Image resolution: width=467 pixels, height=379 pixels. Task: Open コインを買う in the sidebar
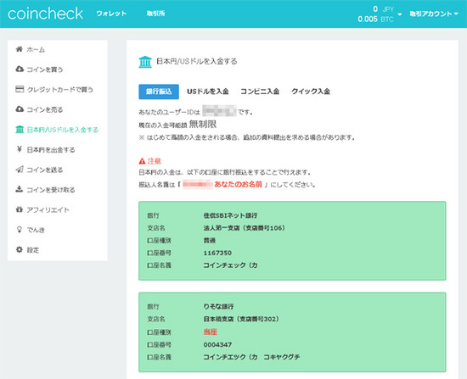[45, 70]
